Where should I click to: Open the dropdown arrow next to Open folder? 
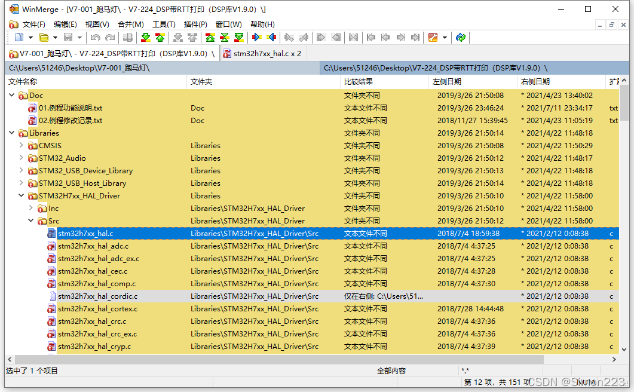pyautogui.click(x=55, y=38)
